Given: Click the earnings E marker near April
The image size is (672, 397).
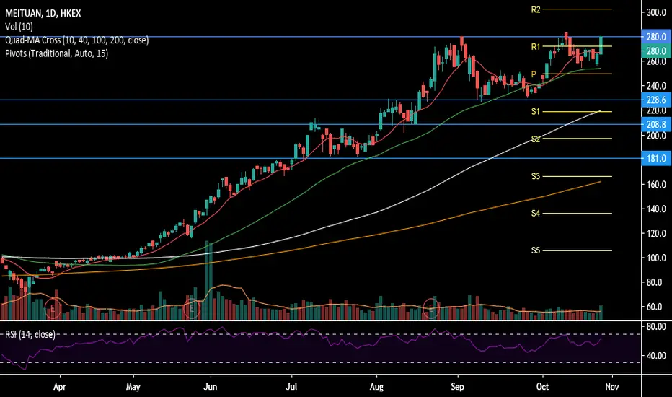Looking at the screenshot, I should coord(53,308).
